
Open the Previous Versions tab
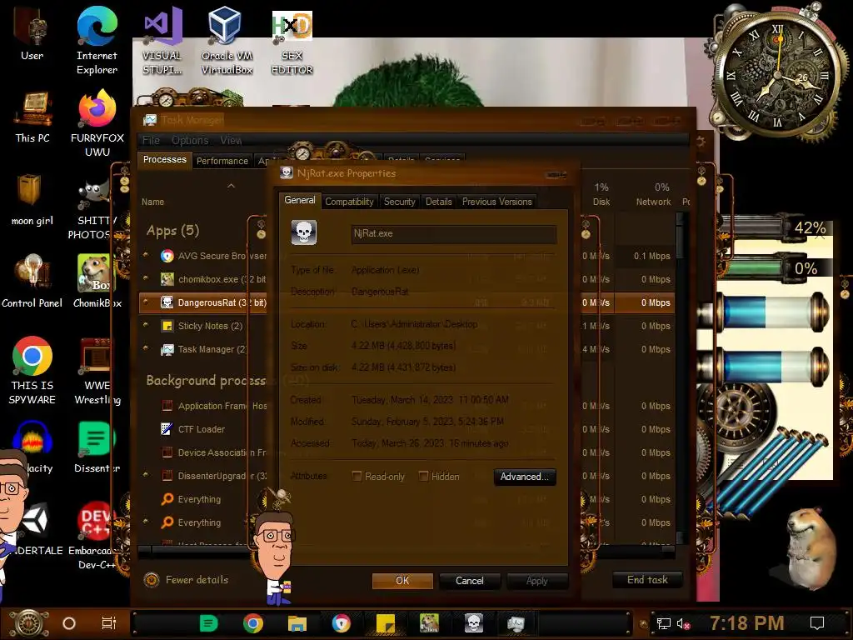click(496, 202)
